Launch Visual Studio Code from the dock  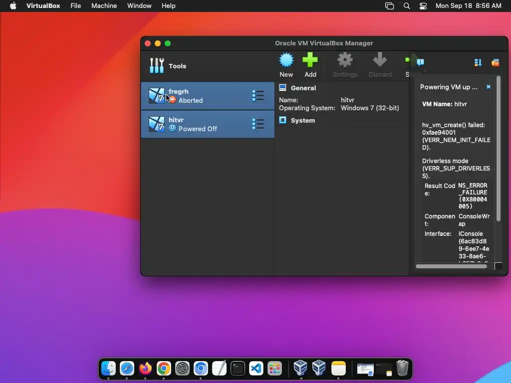[x=256, y=369]
